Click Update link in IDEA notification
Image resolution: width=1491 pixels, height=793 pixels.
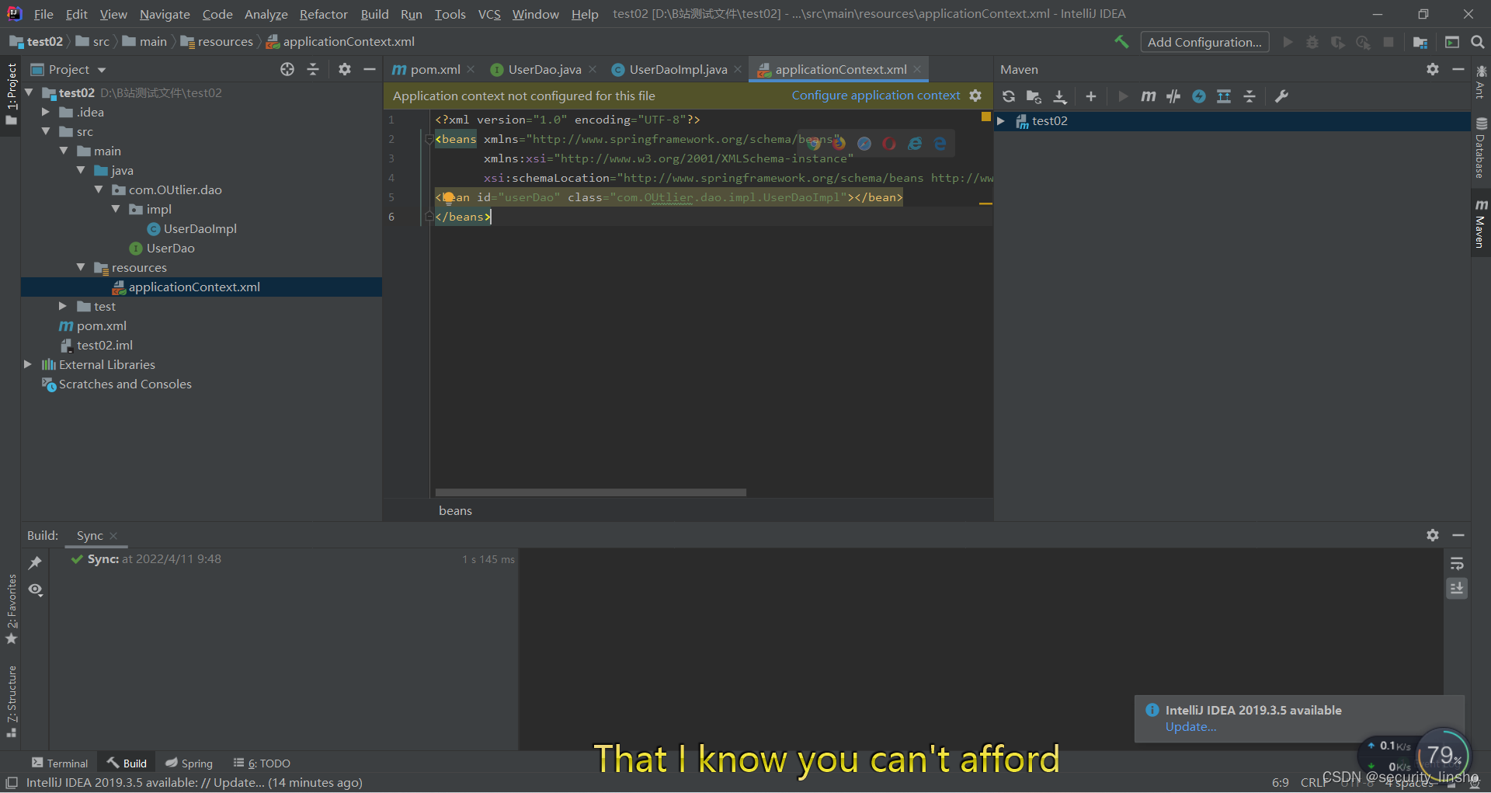coord(1190,727)
